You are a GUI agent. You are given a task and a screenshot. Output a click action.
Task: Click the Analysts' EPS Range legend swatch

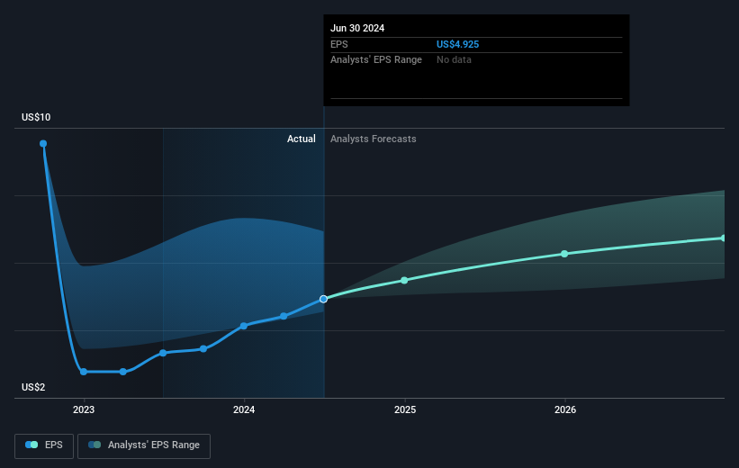95,445
